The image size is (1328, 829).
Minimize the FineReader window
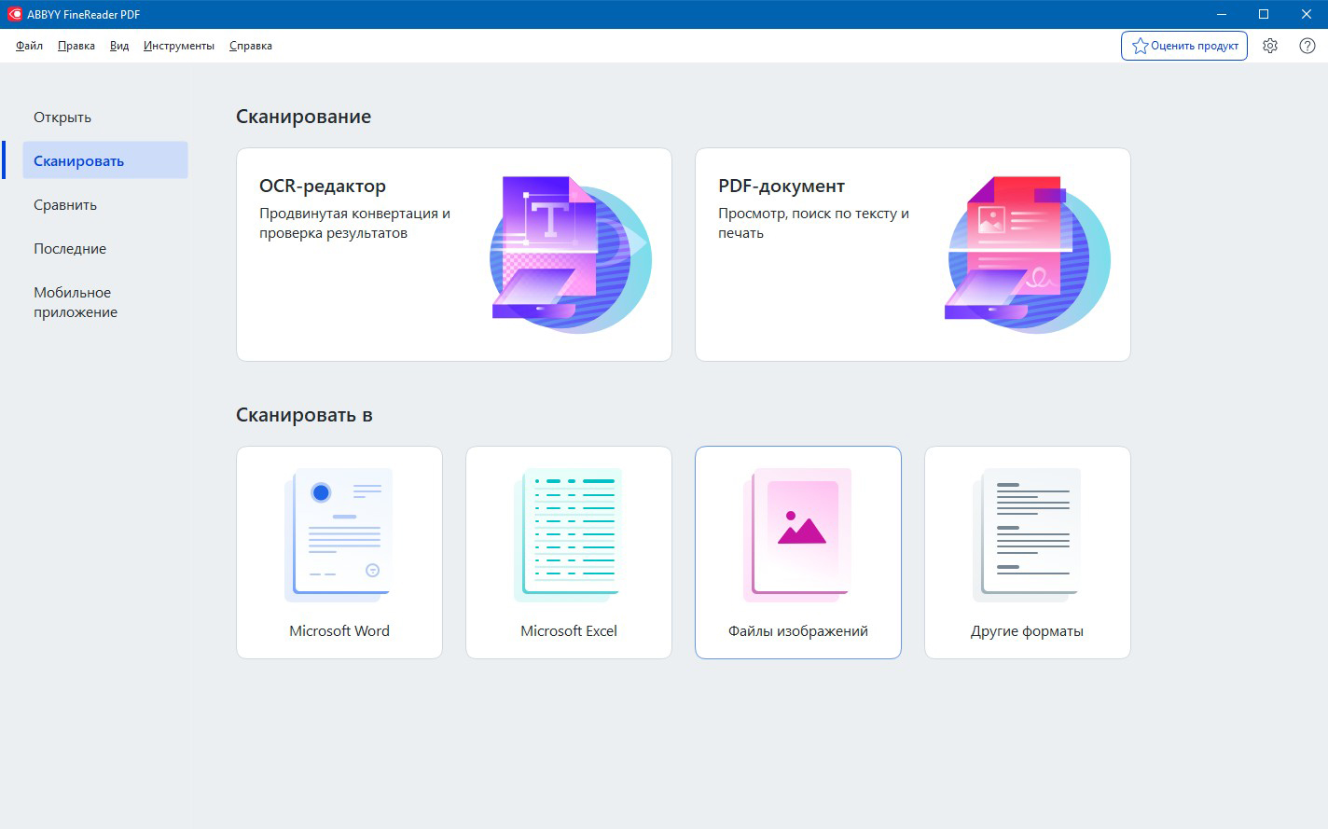click(1222, 14)
